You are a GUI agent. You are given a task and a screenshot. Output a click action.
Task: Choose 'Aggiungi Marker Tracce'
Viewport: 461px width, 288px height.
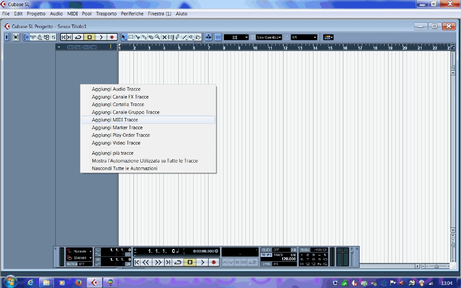(148, 128)
